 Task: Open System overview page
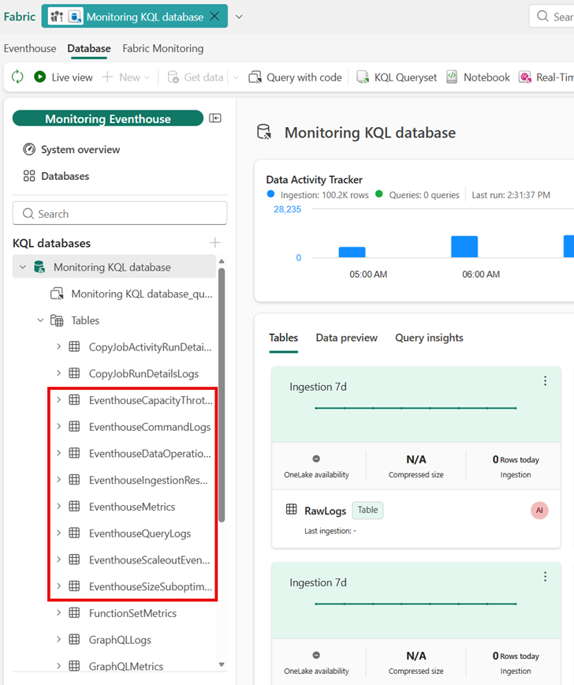[72, 149]
